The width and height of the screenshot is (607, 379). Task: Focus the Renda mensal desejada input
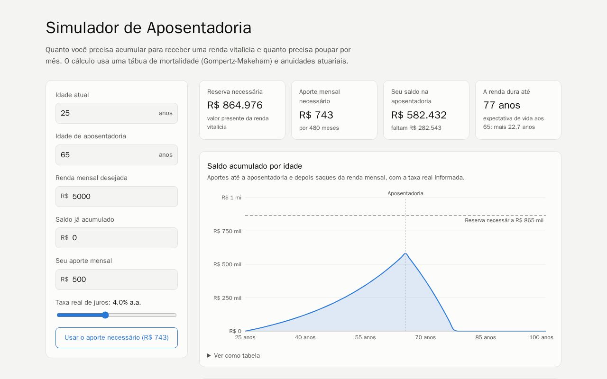(116, 197)
